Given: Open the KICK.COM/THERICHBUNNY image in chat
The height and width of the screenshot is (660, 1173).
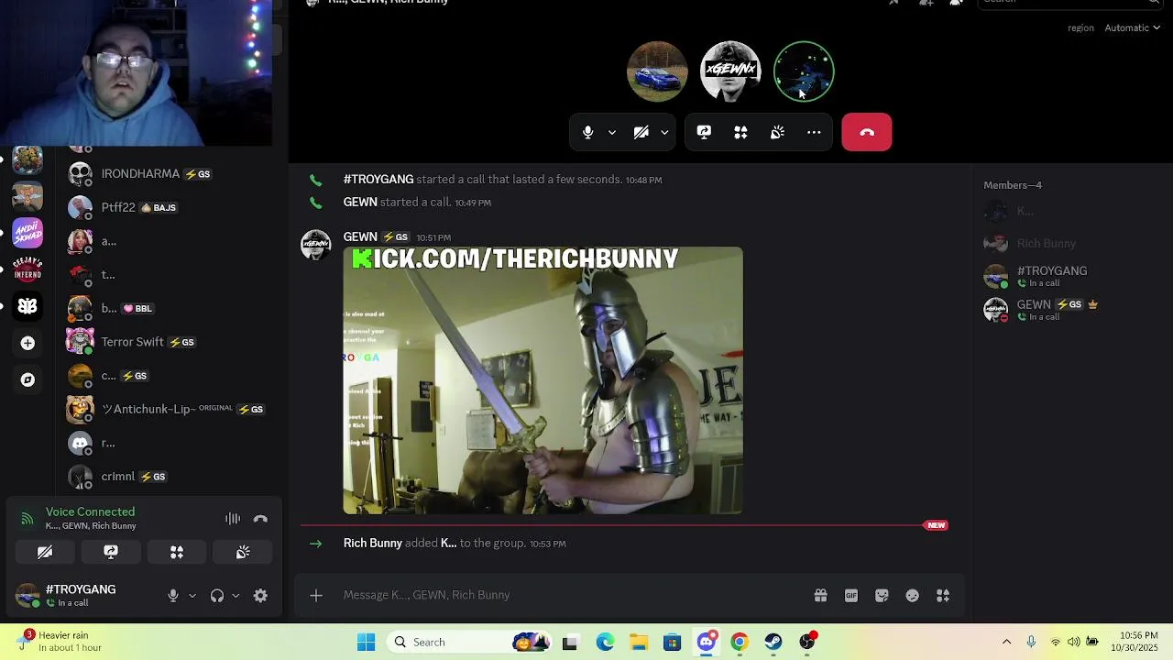Looking at the screenshot, I should 543,380.
